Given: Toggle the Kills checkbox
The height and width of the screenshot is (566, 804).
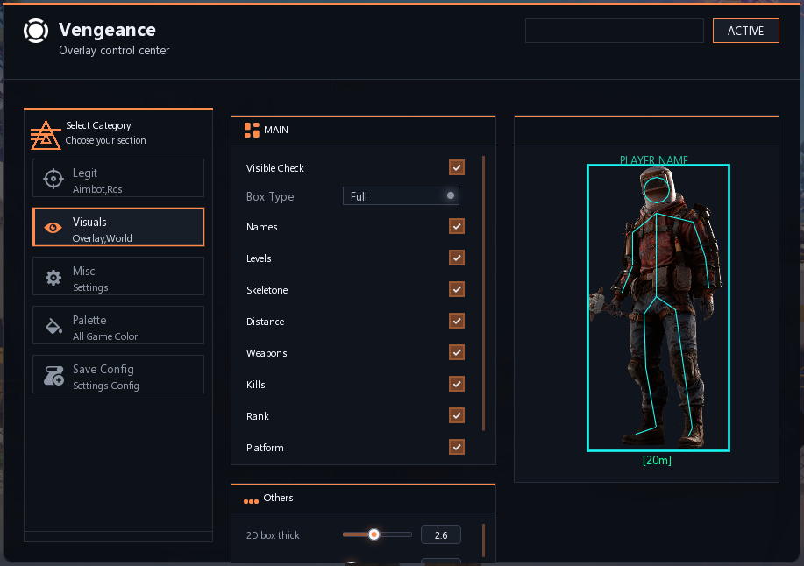Looking at the screenshot, I should tap(457, 384).
